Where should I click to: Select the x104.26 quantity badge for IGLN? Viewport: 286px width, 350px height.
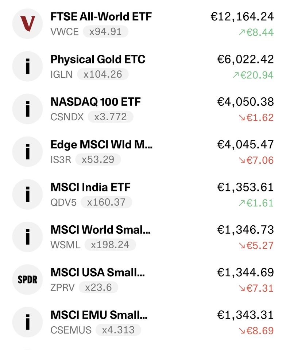103,74
